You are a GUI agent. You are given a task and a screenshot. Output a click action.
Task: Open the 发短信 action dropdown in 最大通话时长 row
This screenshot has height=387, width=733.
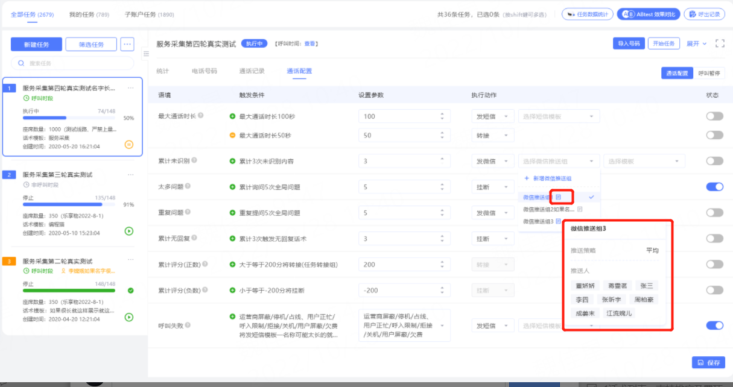(492, 116)
